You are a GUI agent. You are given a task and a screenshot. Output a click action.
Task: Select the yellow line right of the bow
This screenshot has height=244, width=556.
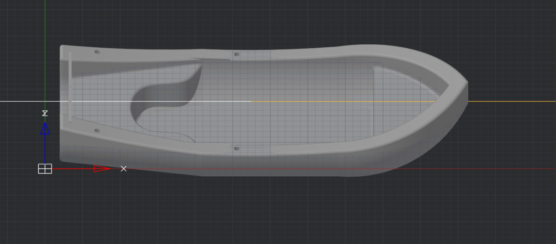(x=513, y=101)
